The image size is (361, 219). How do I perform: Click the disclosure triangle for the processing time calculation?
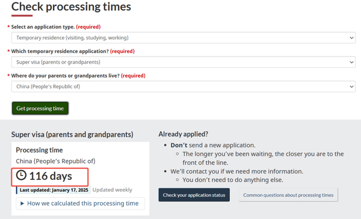(x=22, y=203)
